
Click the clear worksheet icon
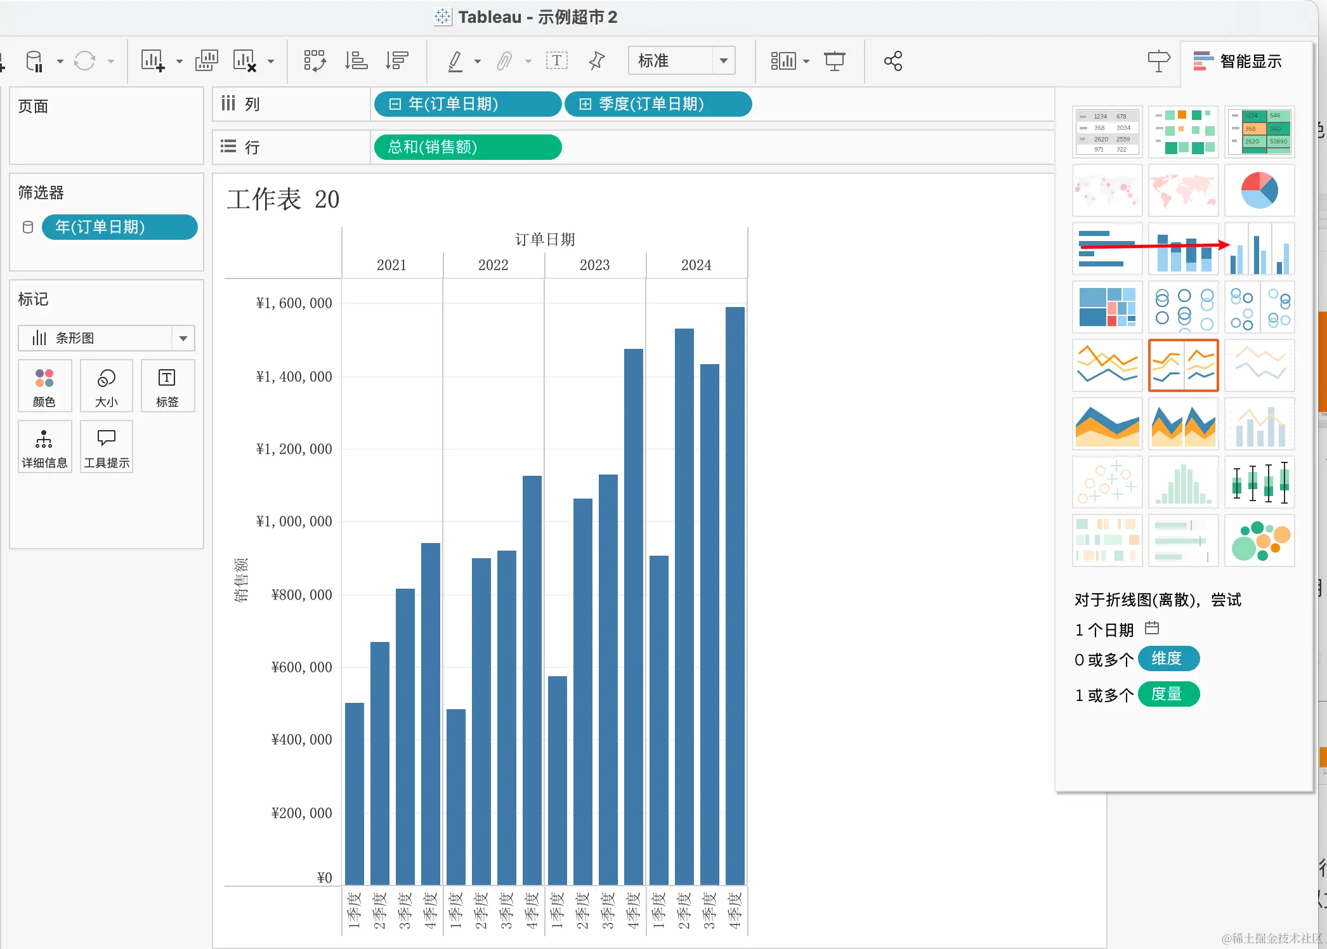[244, 61]
